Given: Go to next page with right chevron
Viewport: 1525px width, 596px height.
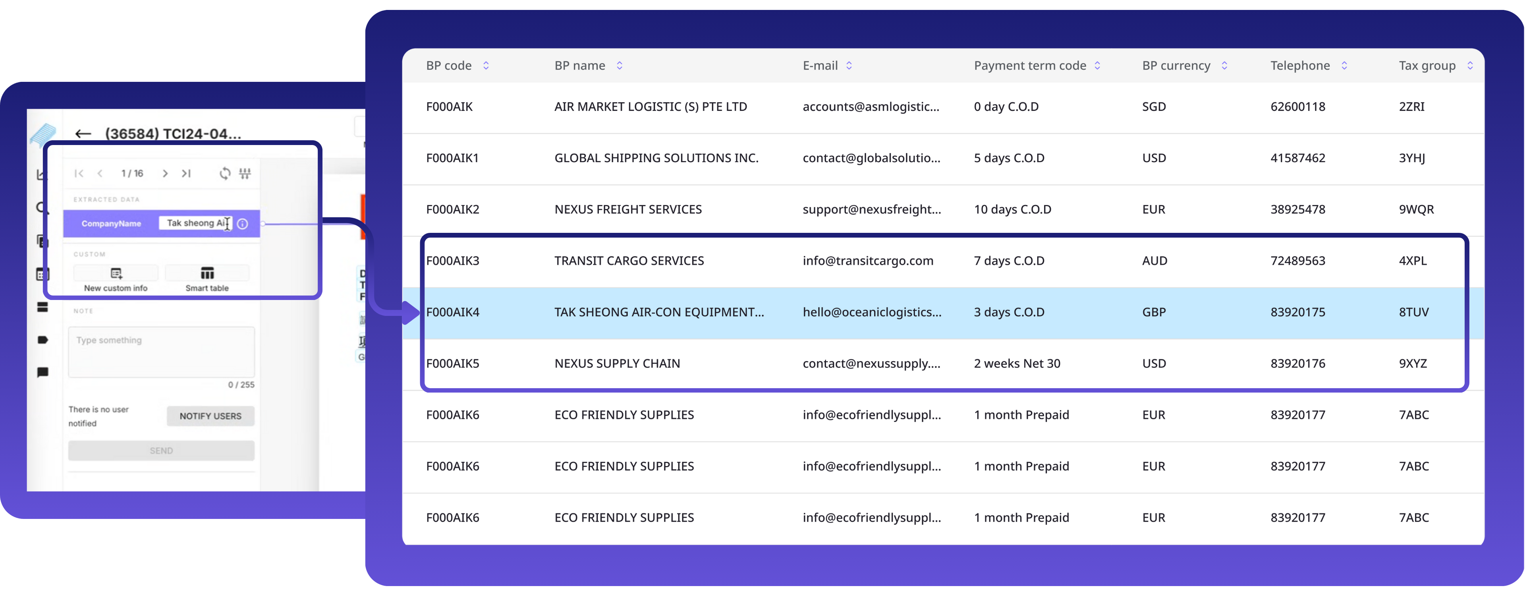Looking at the screenshot, I should coord(165,174).
